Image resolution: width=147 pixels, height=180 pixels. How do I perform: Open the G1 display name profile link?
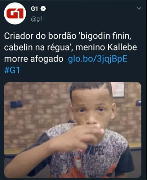(34, 9)
